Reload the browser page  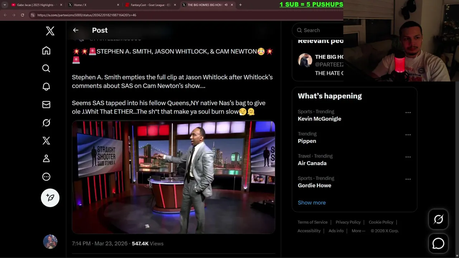(x=22, y=15)
